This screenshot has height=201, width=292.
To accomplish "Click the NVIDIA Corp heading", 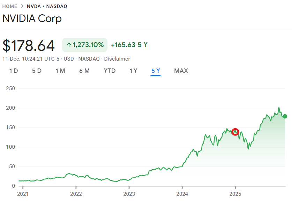I will [32, 18].
